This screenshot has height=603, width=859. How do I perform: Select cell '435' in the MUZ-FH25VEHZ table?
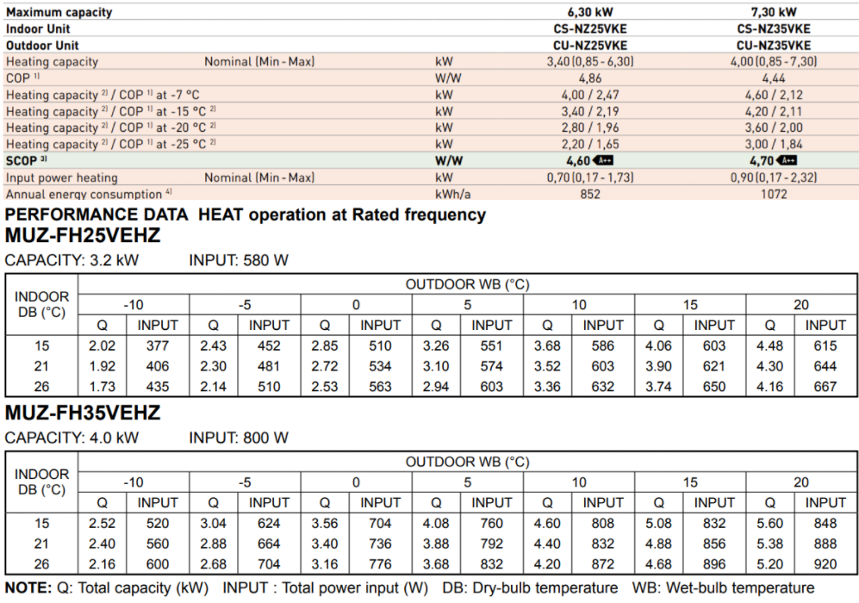pyautogui.click(x=157, y=387)
